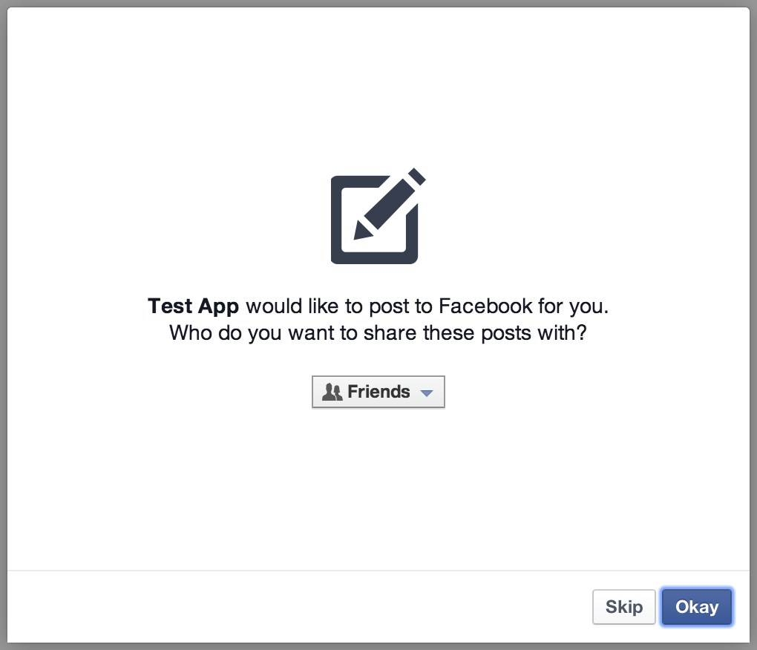This screenshot has height=650, width=757.
Task: Click the words 'these posts with?'
Action: pos(505,333)
